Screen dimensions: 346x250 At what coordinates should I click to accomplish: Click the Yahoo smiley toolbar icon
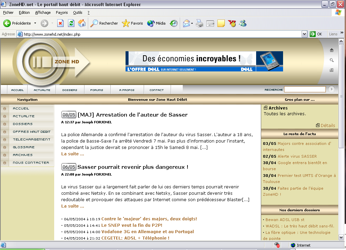(232, 23)
